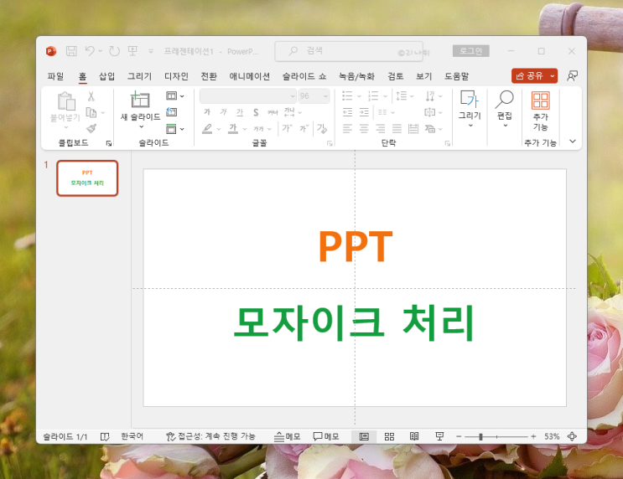623x479 pixels.
Task: Justify text alignment
Action: coord(397,128)
